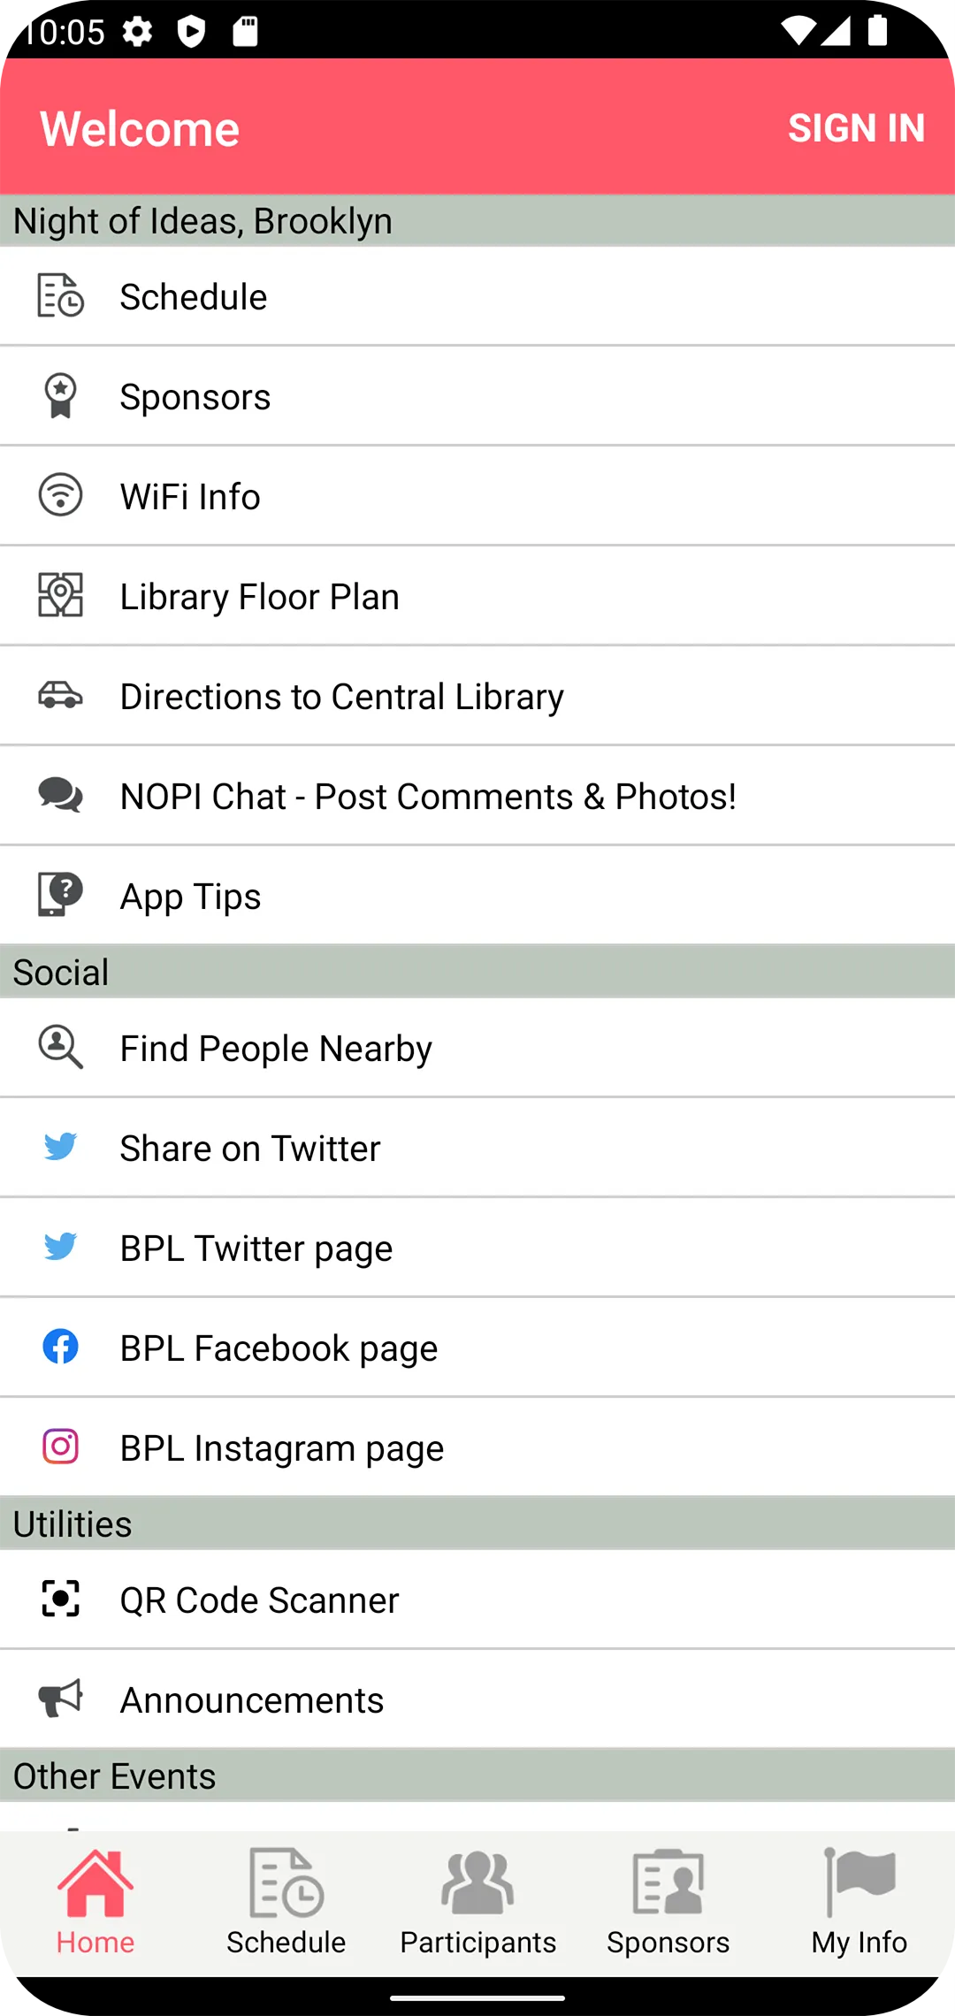Select the Schedule bottom navigation tab

pos(286,1901)
